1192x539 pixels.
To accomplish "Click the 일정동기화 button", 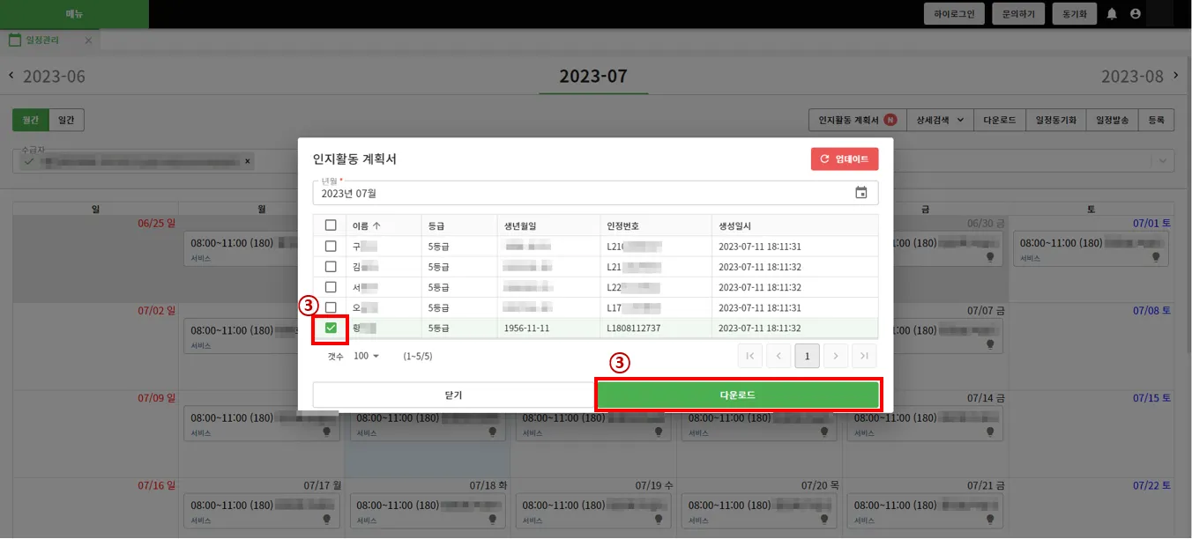I will coord(1056,120).
